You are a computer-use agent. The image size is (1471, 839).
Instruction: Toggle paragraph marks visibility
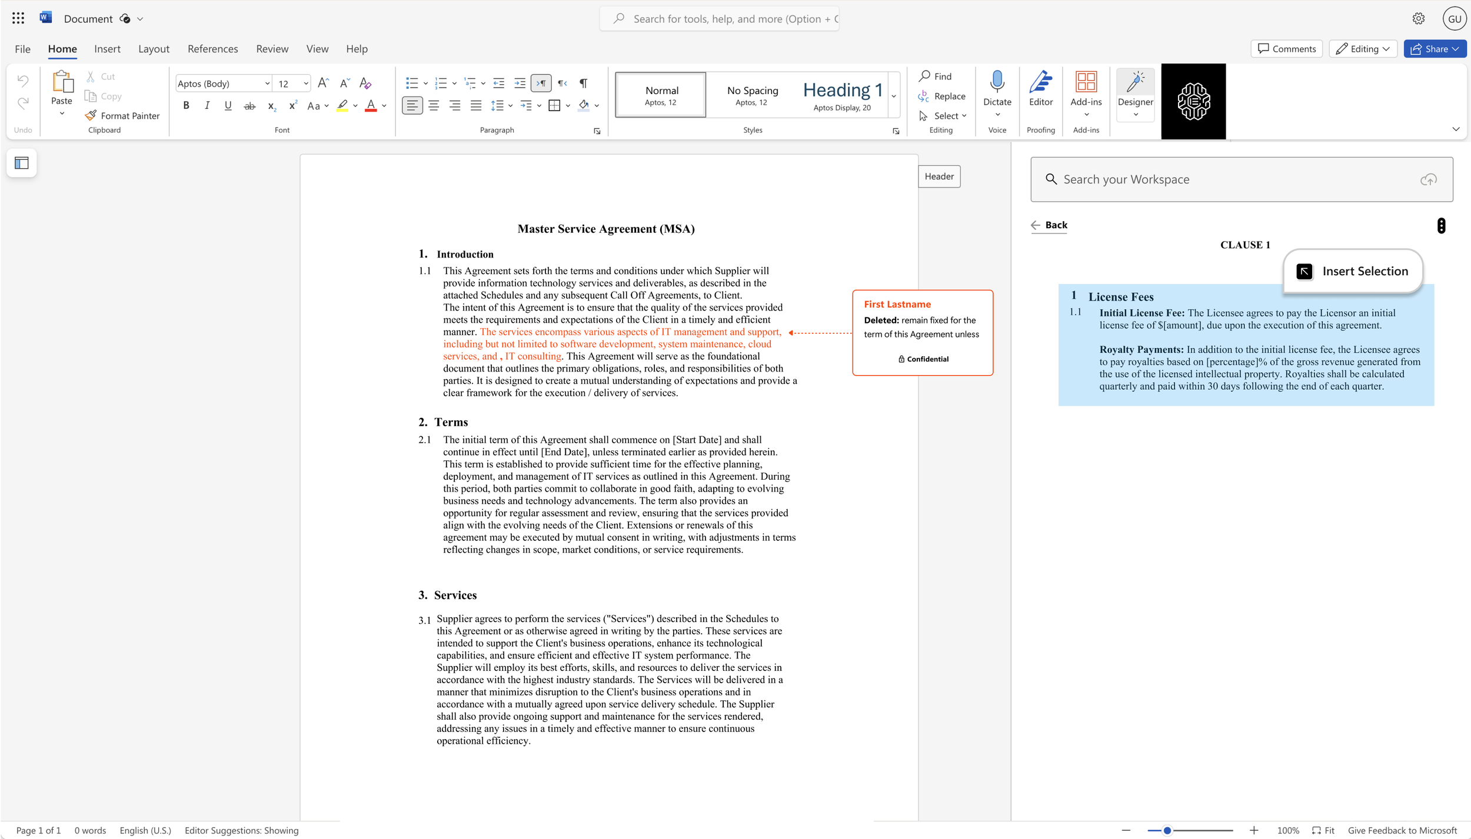583,83
